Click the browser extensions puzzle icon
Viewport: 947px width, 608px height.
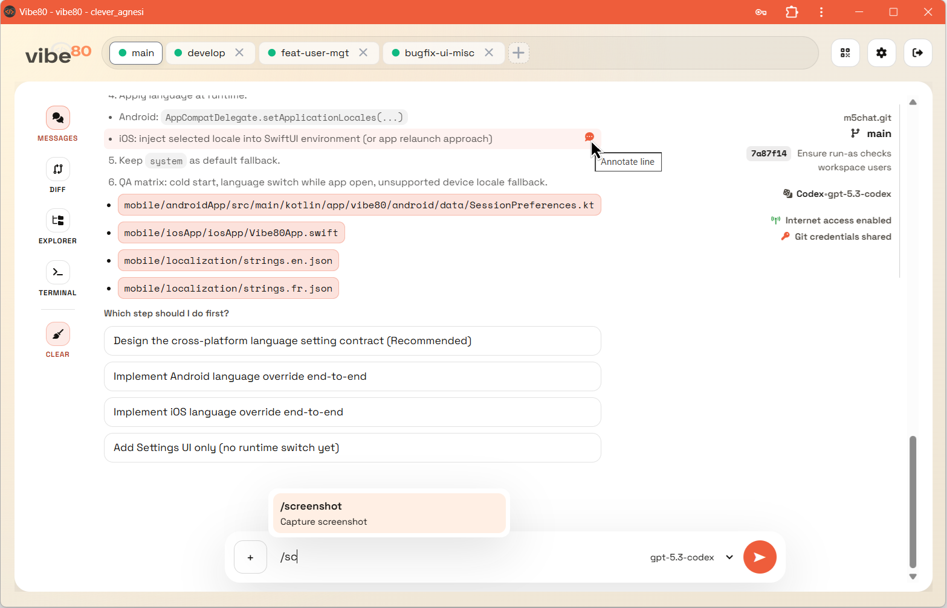(x=792, y=12)
